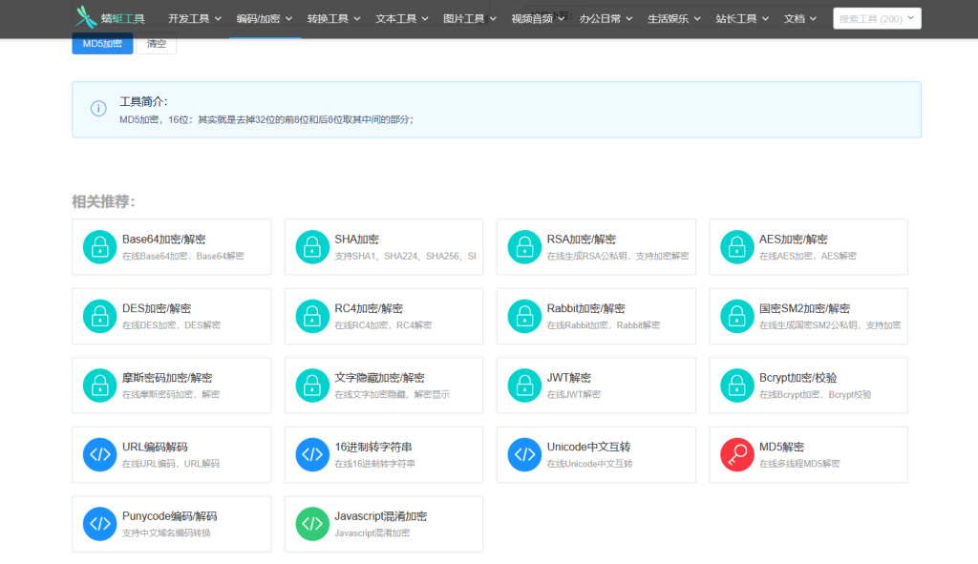Viewport: 978px width, 564px height.
Task: Expand the 站长工具 dropdown
Action: (x=740, y=17)
